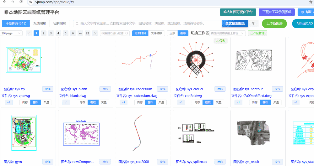
Task: Open gym drawing thumbnail
Action: [24, 133]
